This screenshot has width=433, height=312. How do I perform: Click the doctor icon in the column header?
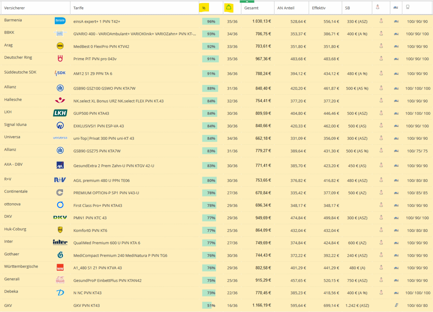pos(381,8)
